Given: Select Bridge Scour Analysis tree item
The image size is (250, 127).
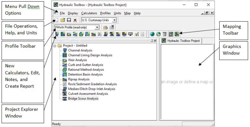Looking at the screenshot, I should 83,98.
